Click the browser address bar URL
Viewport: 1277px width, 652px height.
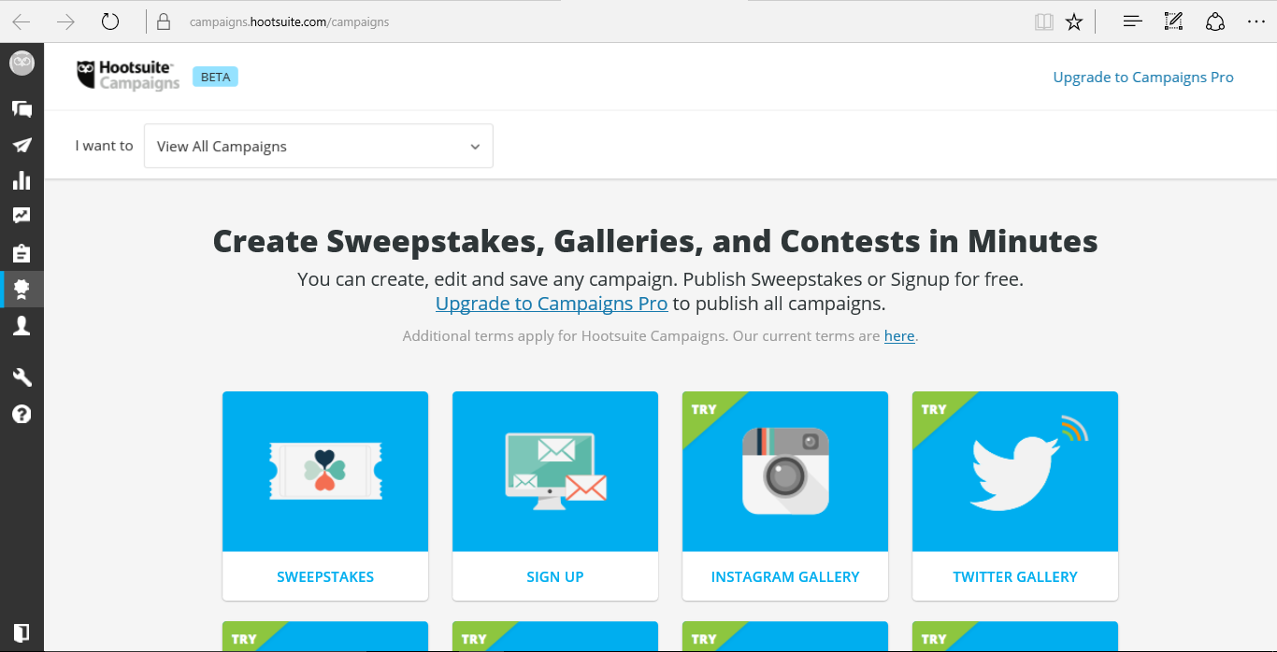289,21
